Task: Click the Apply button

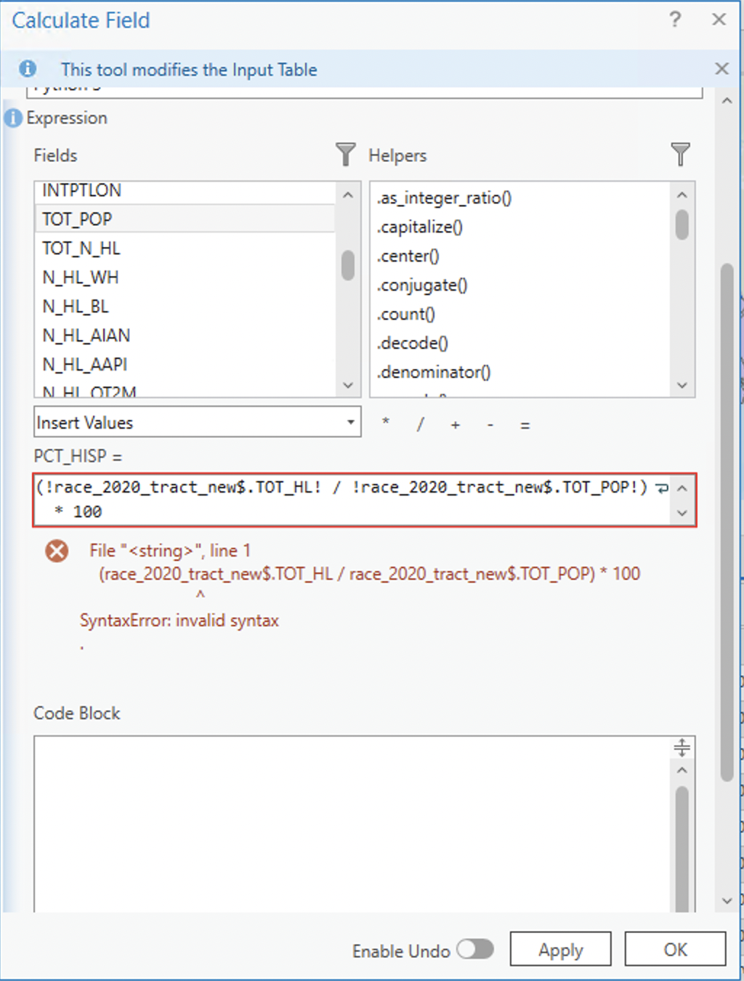Action: click(x=560, y=949)
